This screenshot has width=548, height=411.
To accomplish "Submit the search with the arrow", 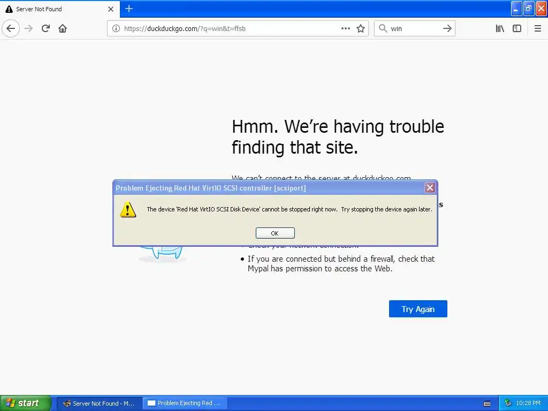I will pos(447,28).
